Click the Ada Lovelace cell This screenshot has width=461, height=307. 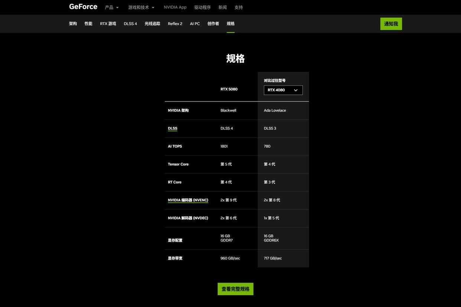(275, 110)
